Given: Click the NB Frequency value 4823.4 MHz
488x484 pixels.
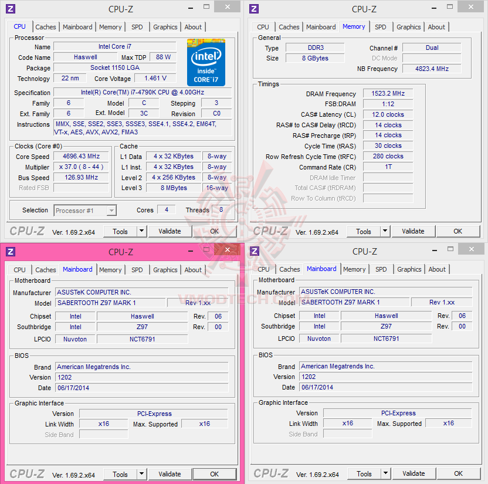Looking at the screenshot, I should coord(432,69).
